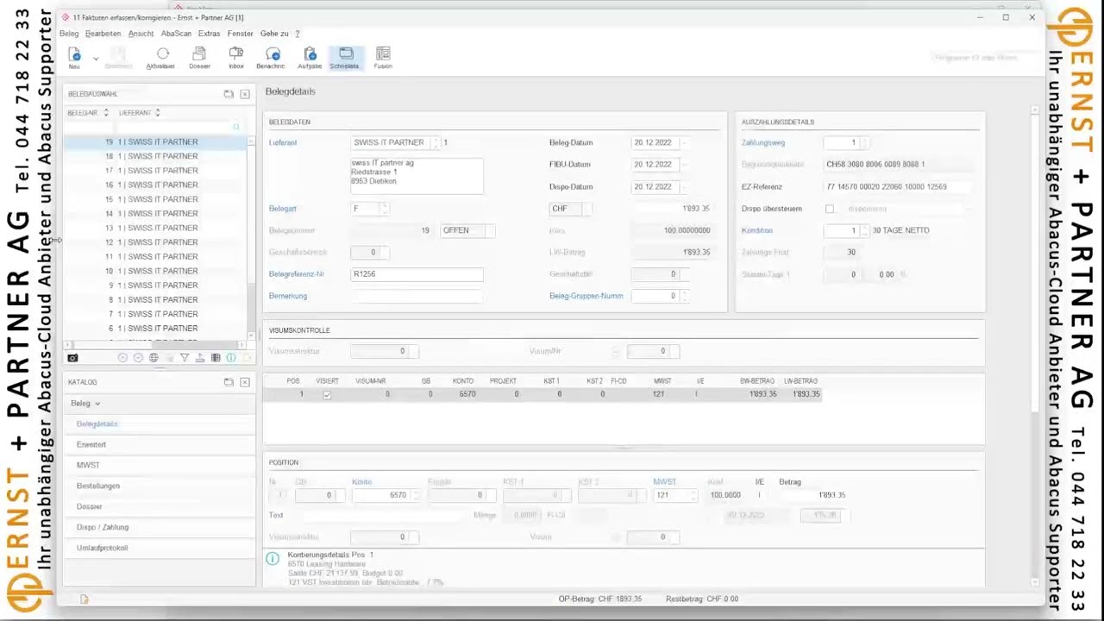Open the Bearbeiten menu
The width and height of the screenshot is (1104, 621).
[103, 34]
